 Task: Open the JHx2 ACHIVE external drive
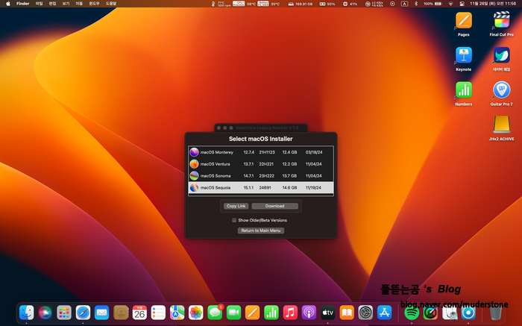pyautogui.click(x=501, y=125)
